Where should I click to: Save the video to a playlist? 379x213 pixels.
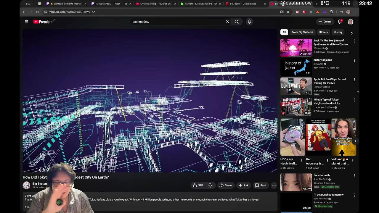(x=261, y=185)
